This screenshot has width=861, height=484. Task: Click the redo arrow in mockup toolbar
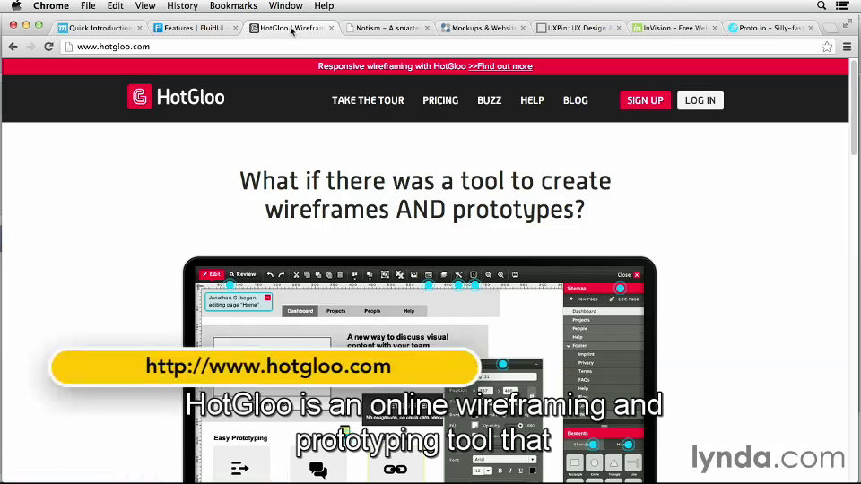tap(281, 274)
